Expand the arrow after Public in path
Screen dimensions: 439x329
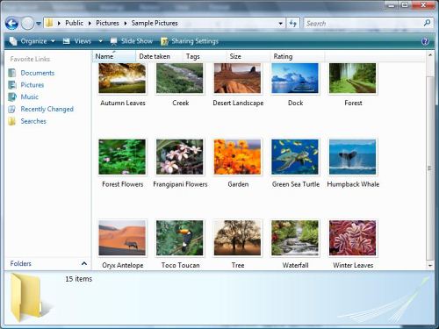click(90, 23)
